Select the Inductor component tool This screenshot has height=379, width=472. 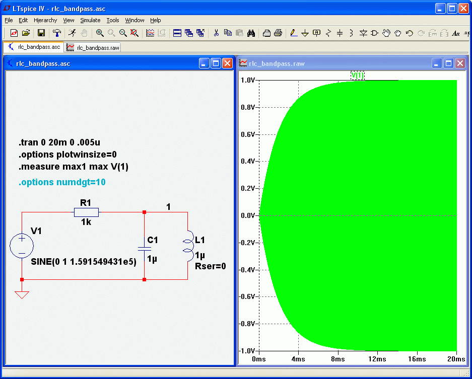pos(351,33)
